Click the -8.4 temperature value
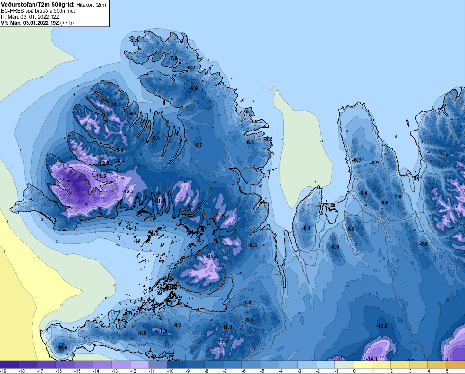Viewport: 465px width, 374px height. 363,193
